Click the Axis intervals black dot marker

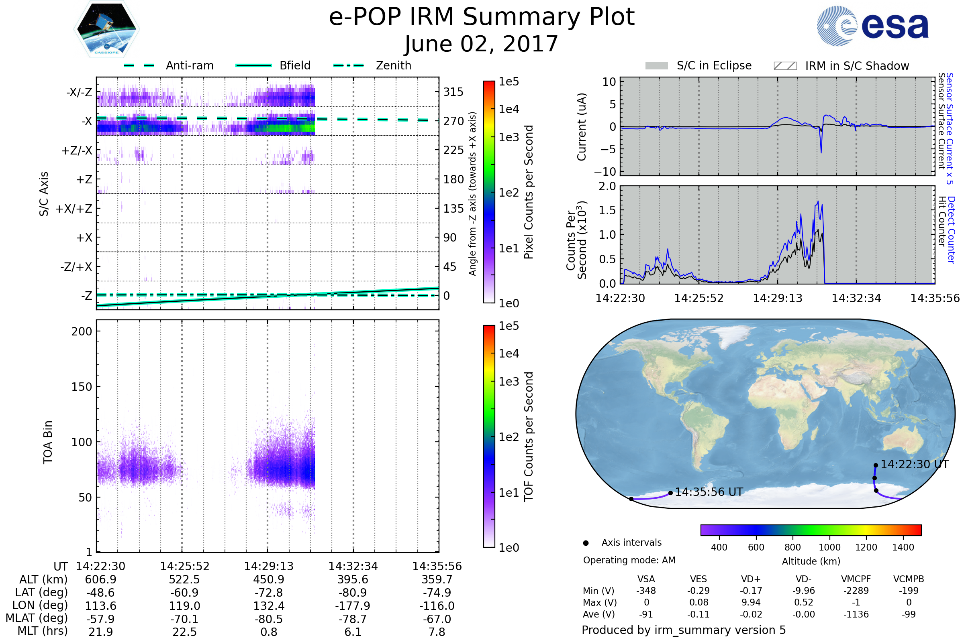tap(586, 543)
